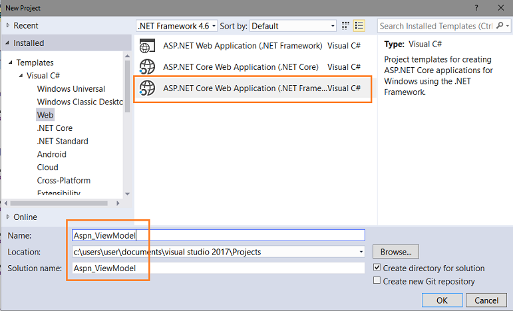Screen dimensions: 513x311
Task: Switch to medium icons list view
Action: point(359,26)
